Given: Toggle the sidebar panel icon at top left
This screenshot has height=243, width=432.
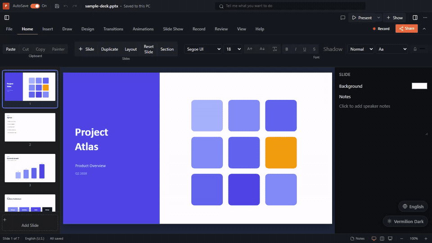Looking at the screenshot, I should [7, 18].
